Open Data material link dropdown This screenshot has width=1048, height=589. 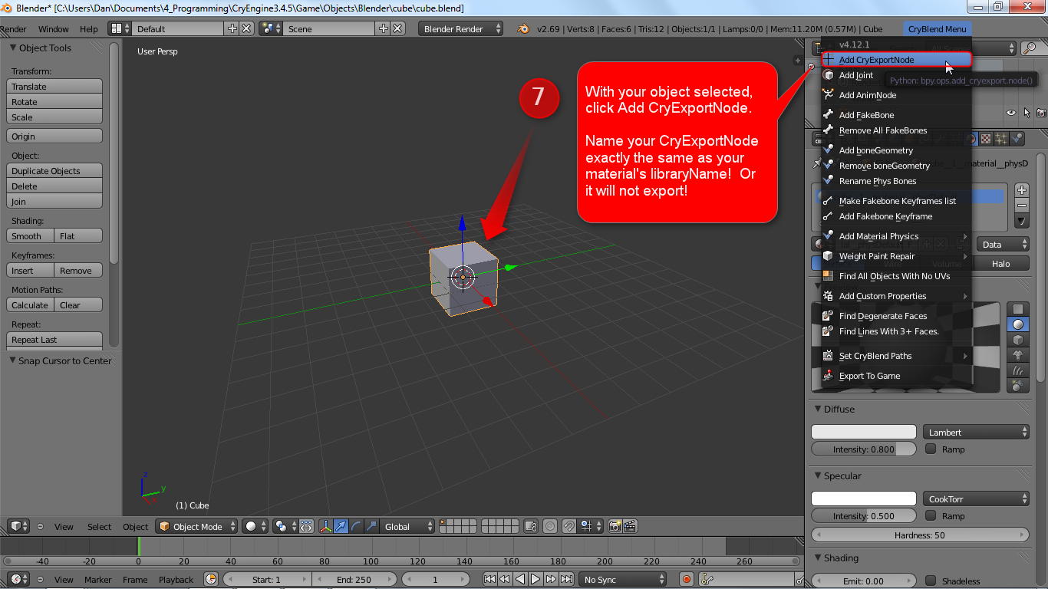click(x=1004, y=245)
